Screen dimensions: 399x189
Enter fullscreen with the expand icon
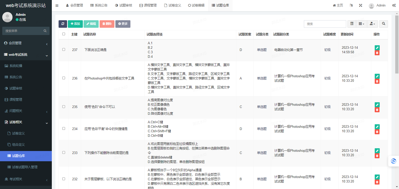pos(360,5)
